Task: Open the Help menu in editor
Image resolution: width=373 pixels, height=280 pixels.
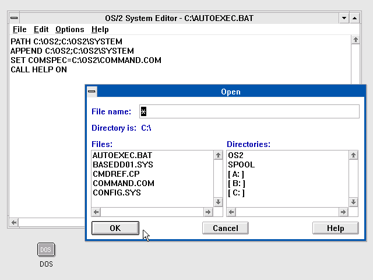Action: click(100, 30)
